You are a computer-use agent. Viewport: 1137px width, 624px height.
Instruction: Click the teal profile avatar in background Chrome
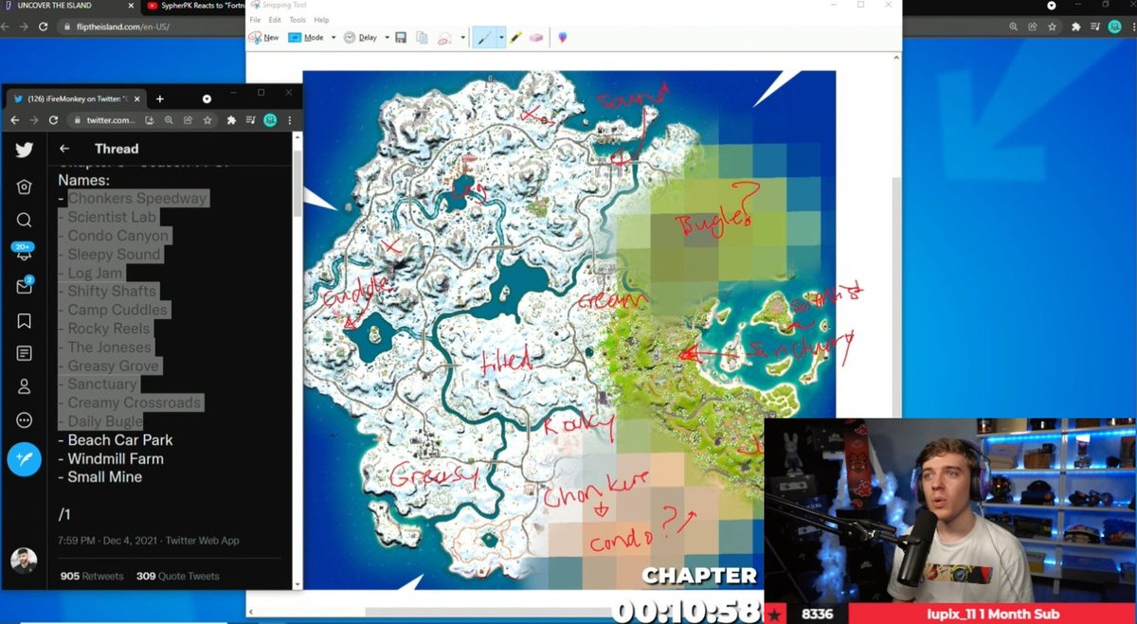[1115, 27]
